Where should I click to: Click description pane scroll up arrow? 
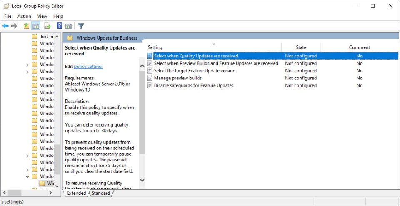tap(142, 66)
